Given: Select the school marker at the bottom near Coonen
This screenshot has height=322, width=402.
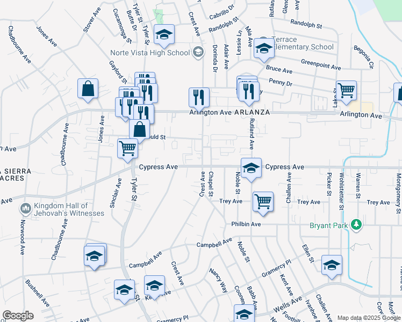Looking at the screenshot, I should [244, 313].
